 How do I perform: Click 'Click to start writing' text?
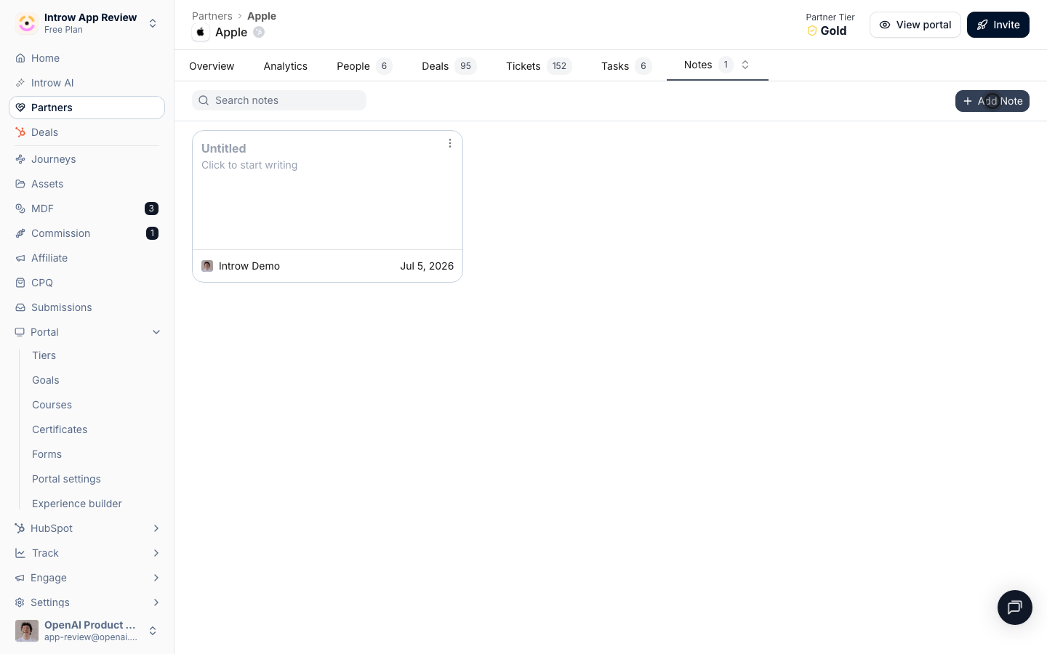(249, 165)
